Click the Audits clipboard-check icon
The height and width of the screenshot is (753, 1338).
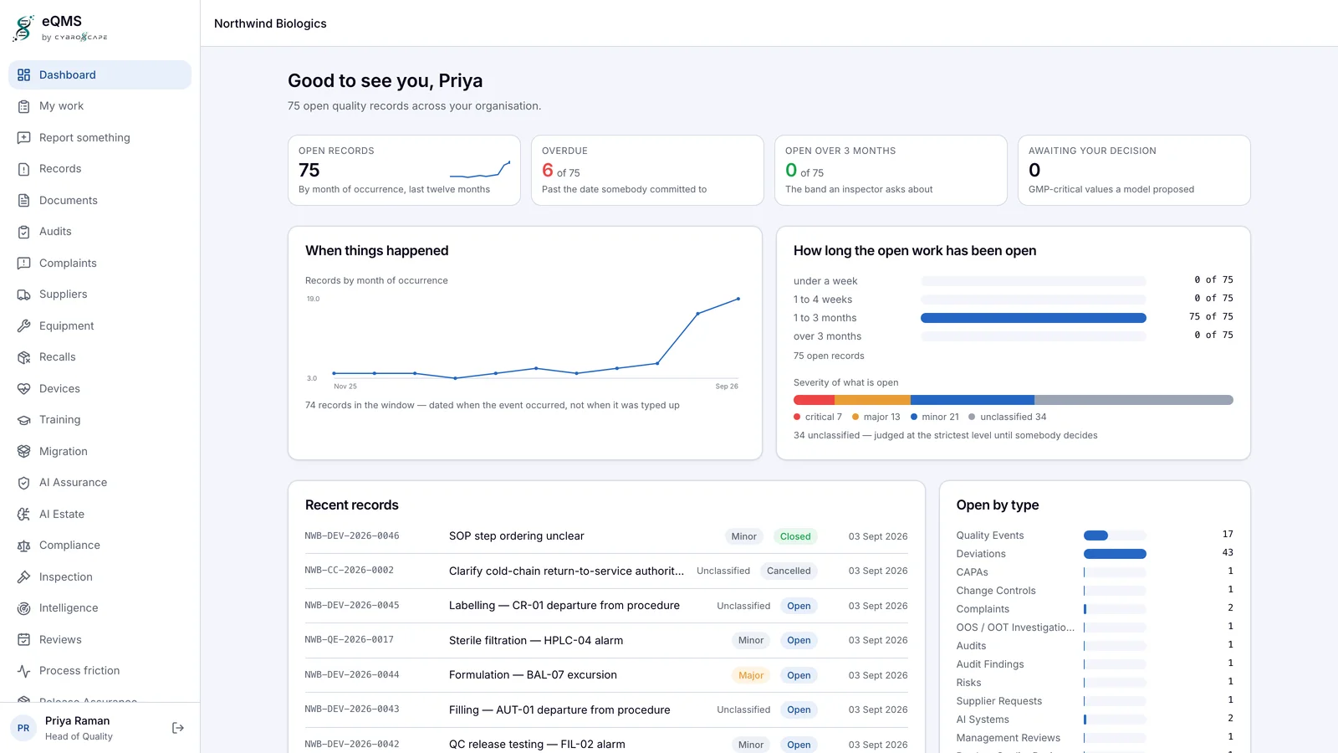point(23,232)
